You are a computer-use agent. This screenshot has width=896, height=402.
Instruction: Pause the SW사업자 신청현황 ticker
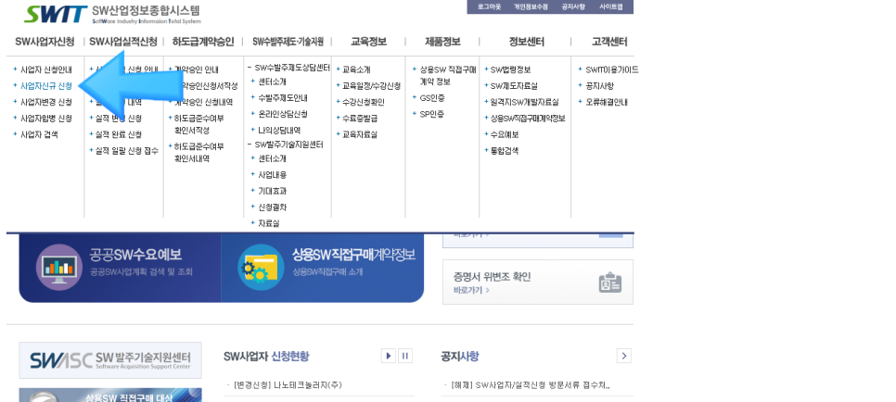coord(405,356)
